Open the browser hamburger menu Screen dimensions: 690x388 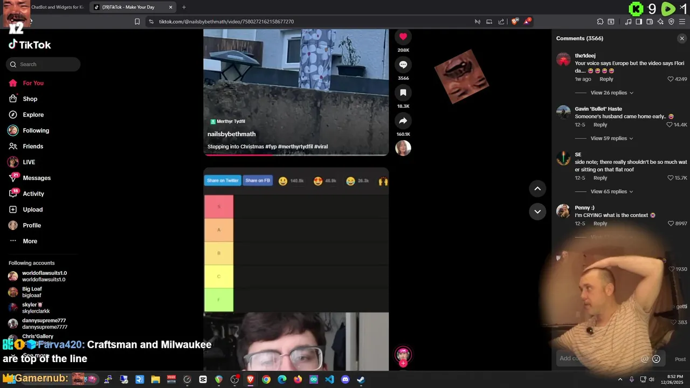pos(682,22)
